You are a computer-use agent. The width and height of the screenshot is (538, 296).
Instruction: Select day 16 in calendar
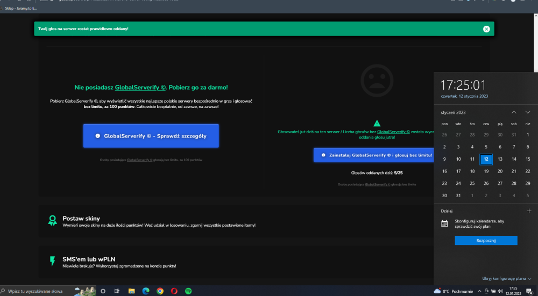[x=444, y=171]
